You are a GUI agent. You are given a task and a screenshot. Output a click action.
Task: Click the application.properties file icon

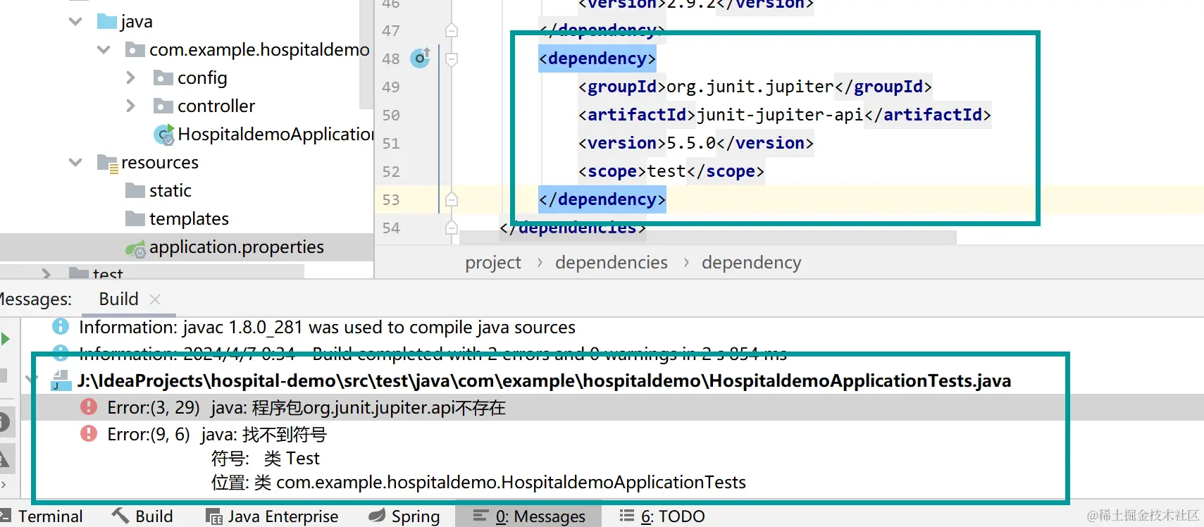(x=135, y=248)
